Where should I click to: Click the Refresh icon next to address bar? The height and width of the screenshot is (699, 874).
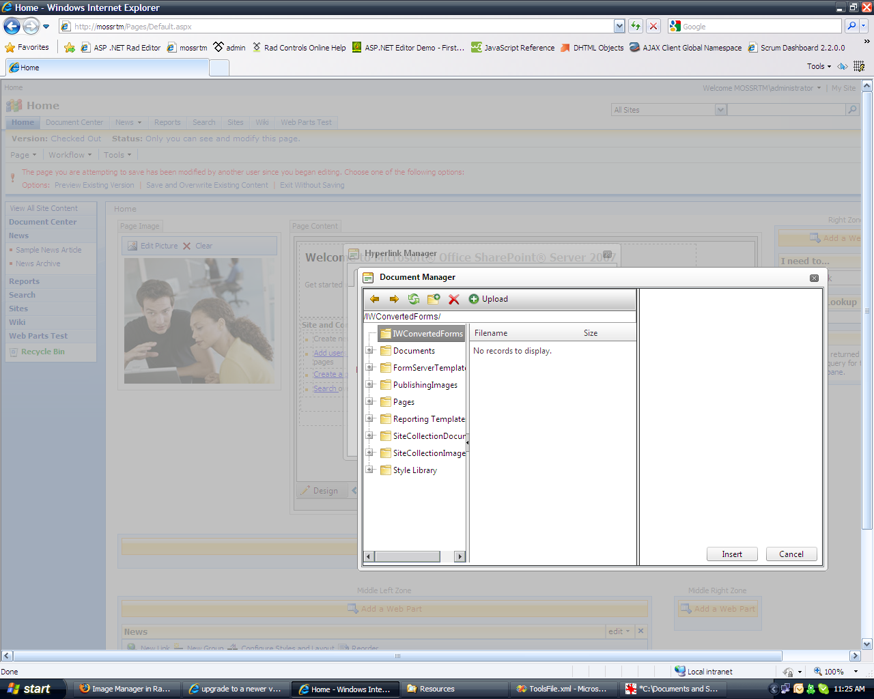[x=636, y=26]
